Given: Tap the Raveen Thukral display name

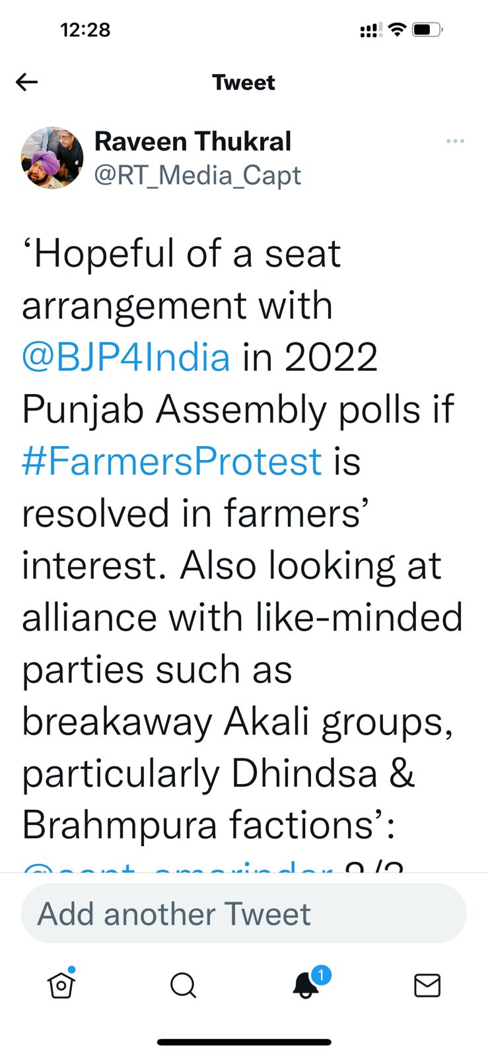Looking at the screenshot, I should pos(193,141).
